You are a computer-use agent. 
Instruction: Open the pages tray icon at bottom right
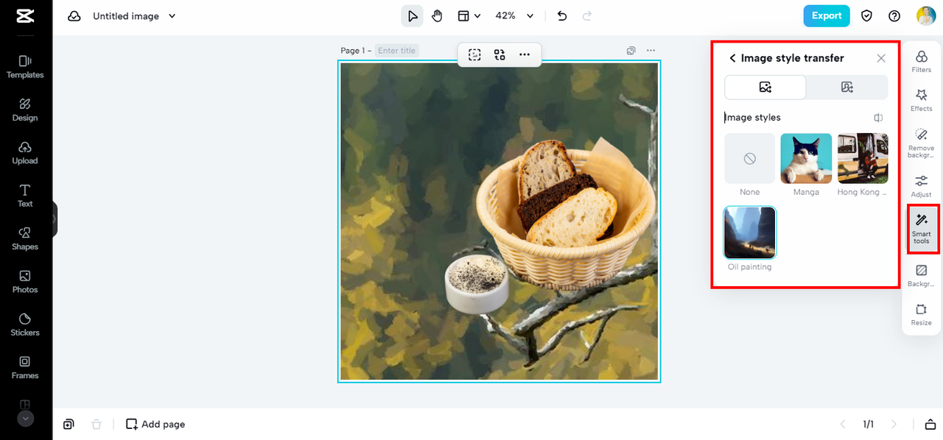click(x=930, y=424)
